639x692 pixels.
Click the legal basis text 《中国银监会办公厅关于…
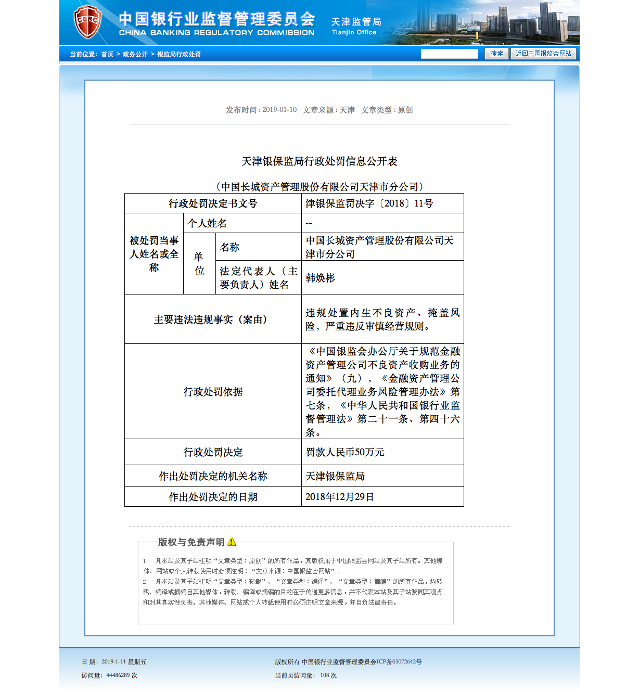[382, 392]
